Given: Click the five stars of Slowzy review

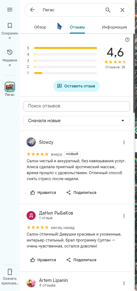Looking at the screenshot, I should [38, 154].
